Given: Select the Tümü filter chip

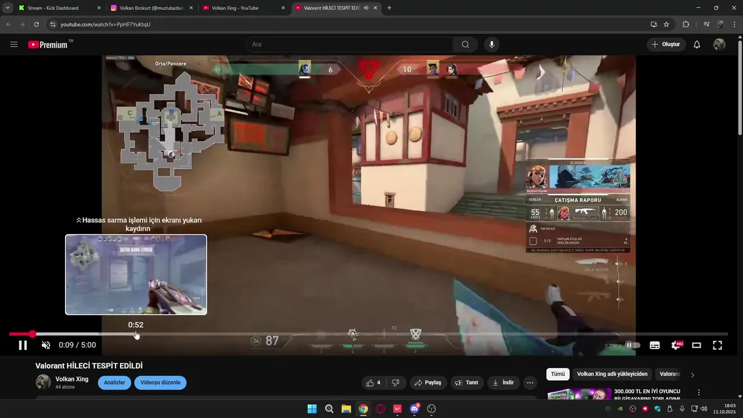Looking at the screenshot, I should coord(558,374).
